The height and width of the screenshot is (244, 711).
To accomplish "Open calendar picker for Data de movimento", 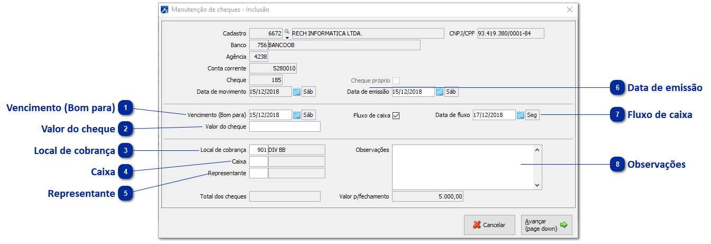I will pos(296,92).
